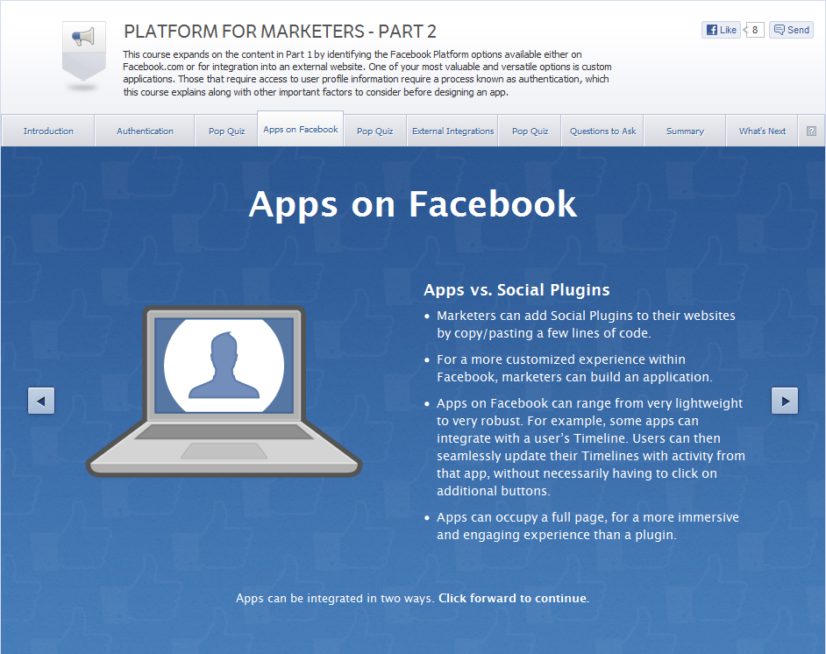Open the What's Next tab
Screen dimensions: 826x654
coord(762,132)
